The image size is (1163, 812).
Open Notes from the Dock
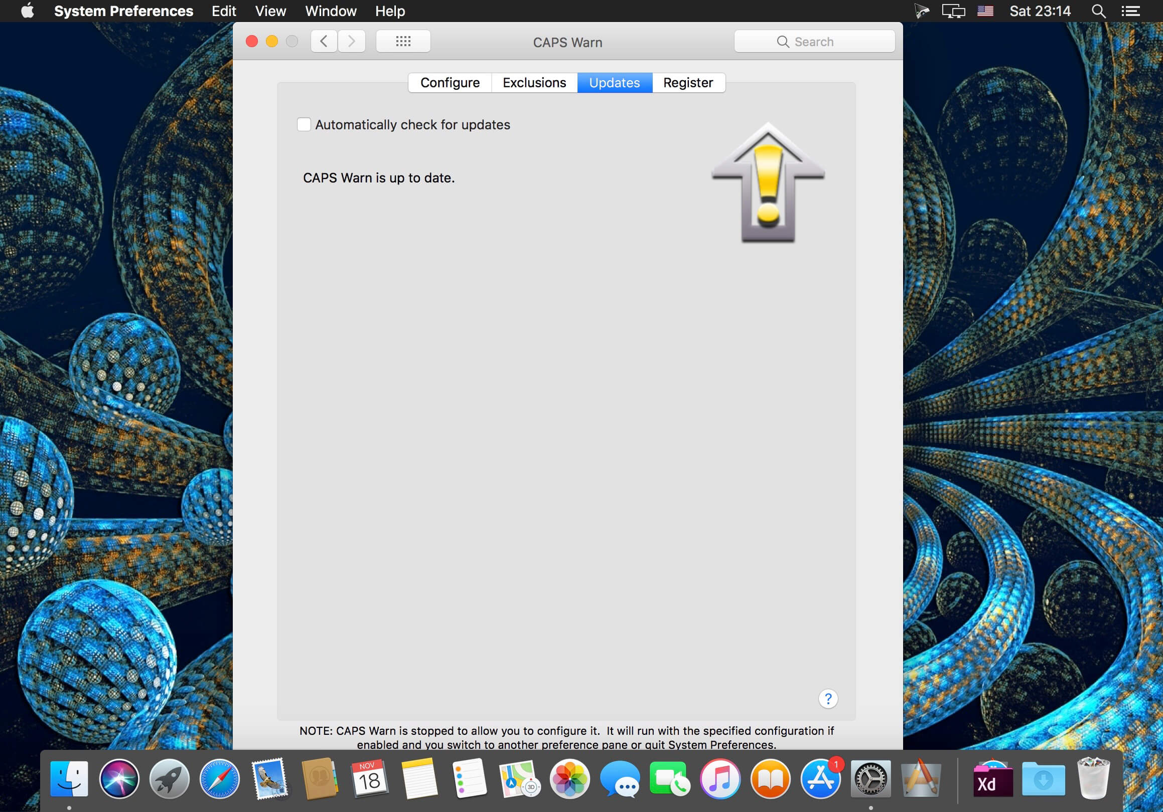coord(419,778)
